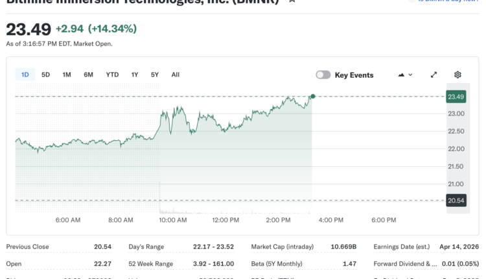The image size is (486, 279).
Task: Click the current price marker dot on chart
Action: click(312, 96)
